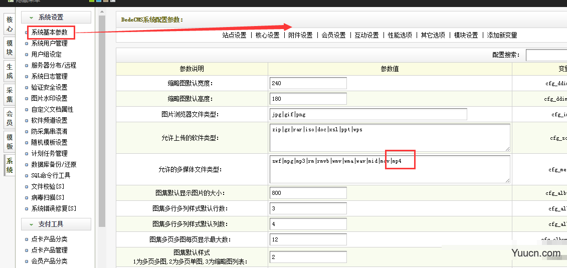Collapse the 支付工具 sidebar section
The width and height of the screenshot is (567, 268).
click(56, 224)
